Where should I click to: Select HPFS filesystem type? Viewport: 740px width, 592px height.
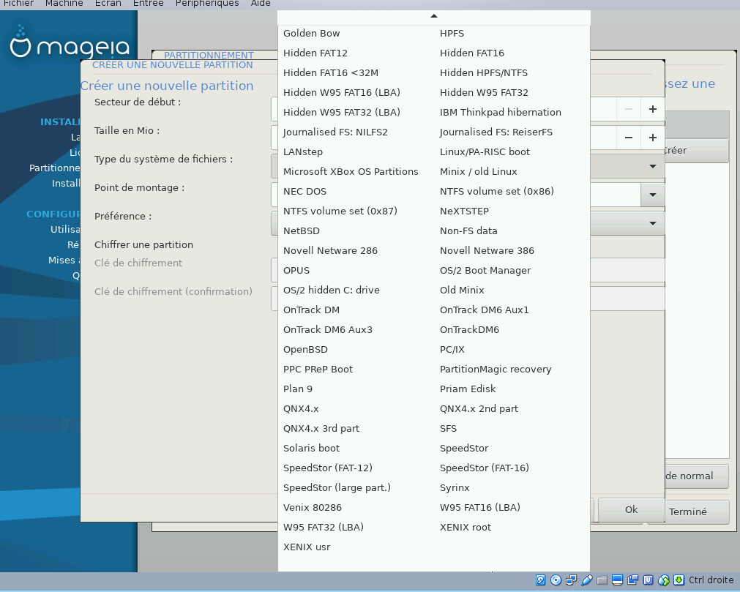click(x=452, y=34)
